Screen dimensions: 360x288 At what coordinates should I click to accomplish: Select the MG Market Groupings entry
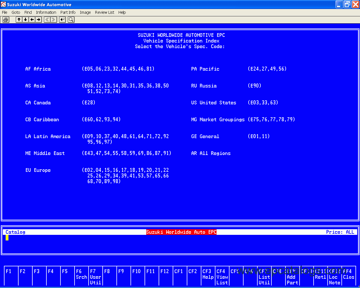click(x=218, y=120)
